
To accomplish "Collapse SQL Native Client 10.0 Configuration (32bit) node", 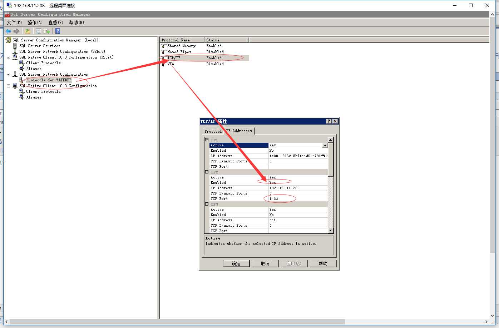I will point(9,57).
